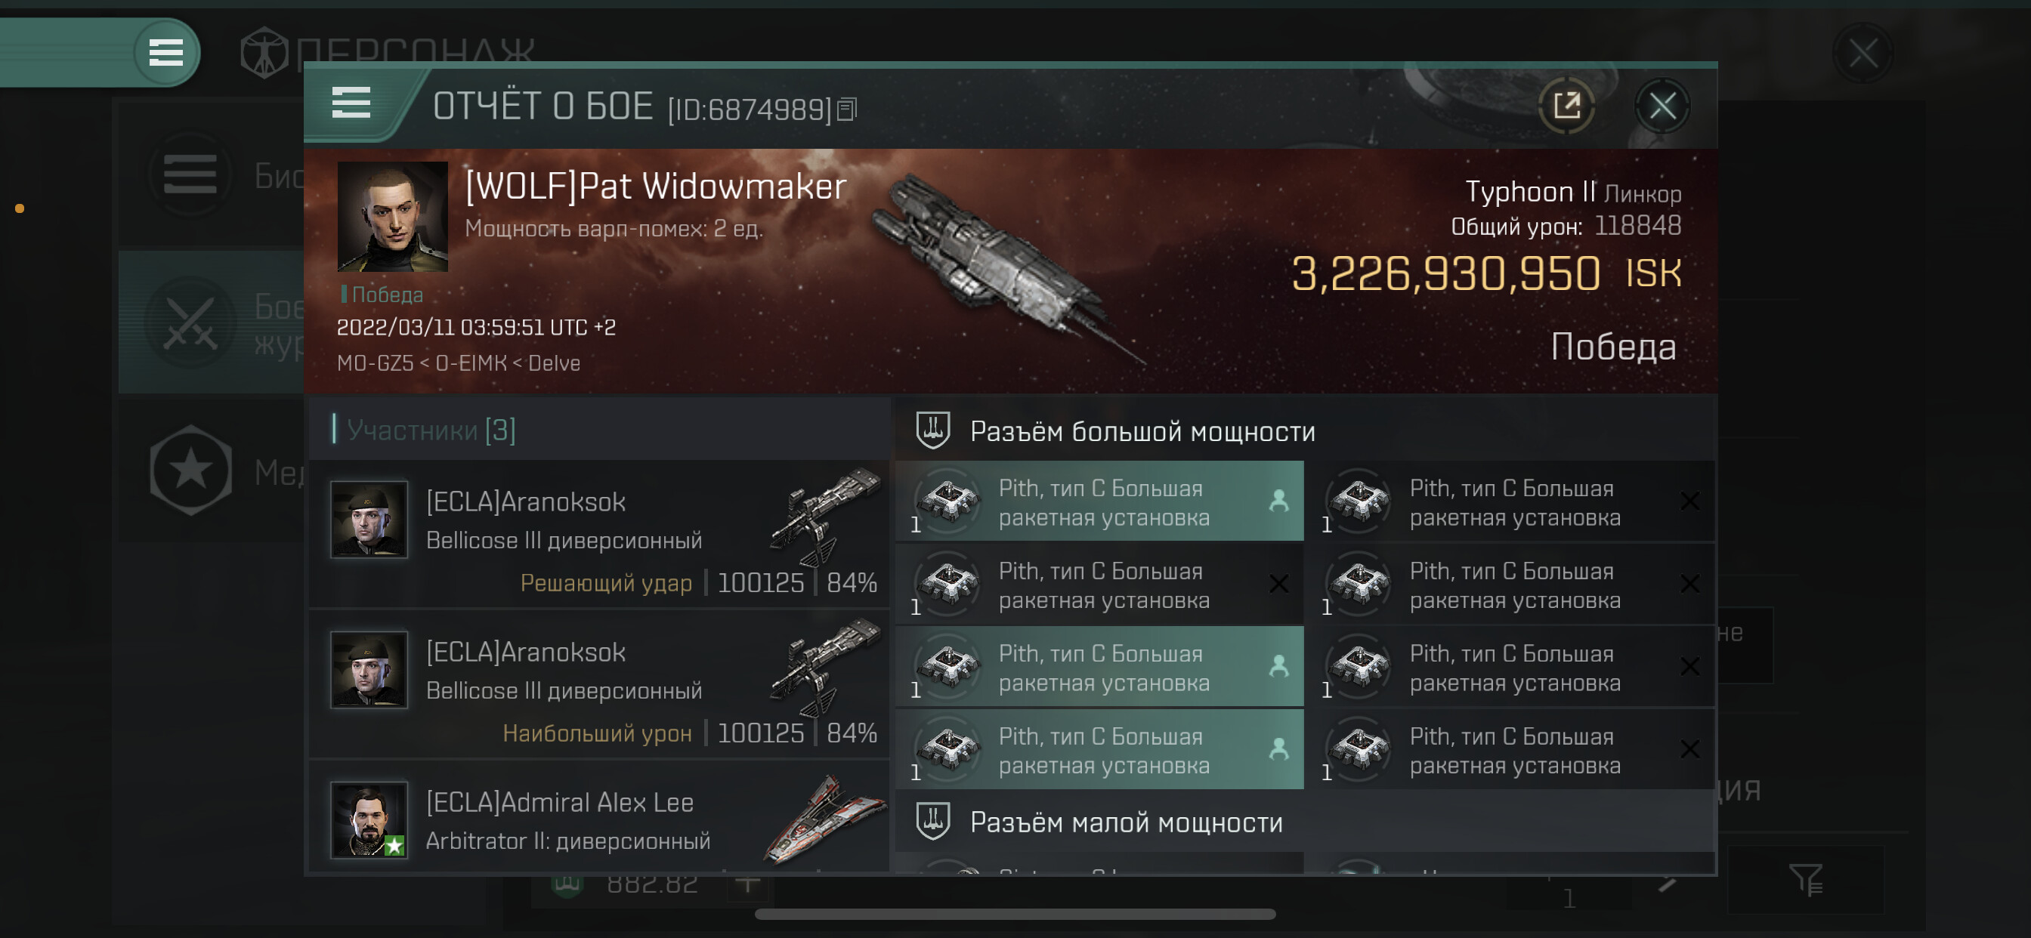Collapse the high power slot section
Screen dimensions: 2031x938
tap(1142, 431)
